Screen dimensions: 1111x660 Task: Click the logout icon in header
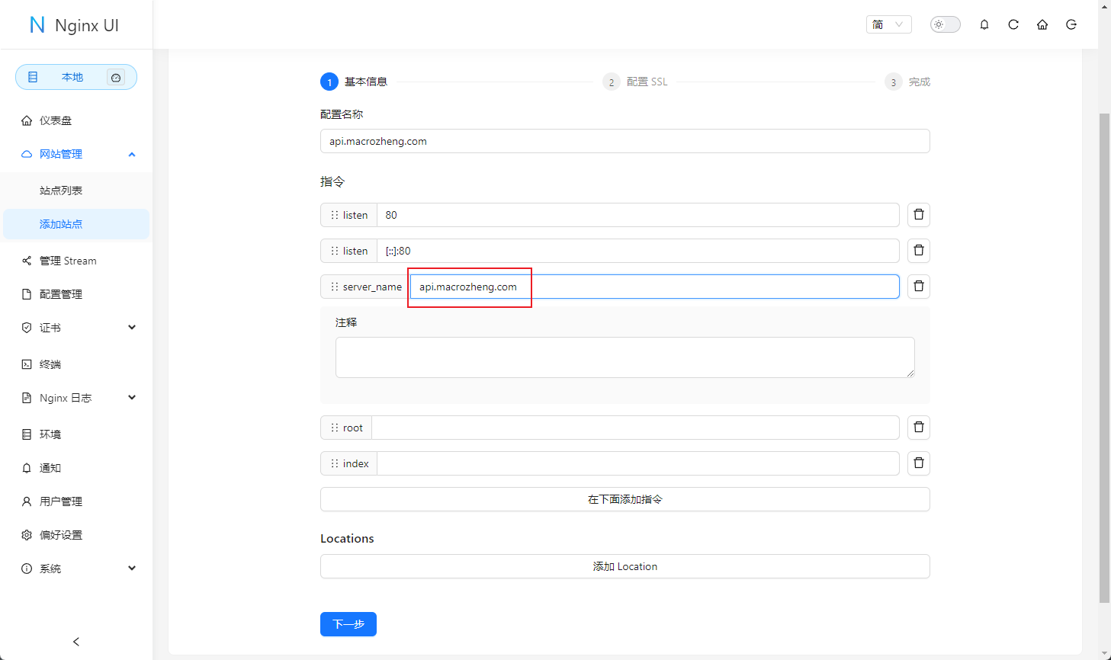point(1071,24)
